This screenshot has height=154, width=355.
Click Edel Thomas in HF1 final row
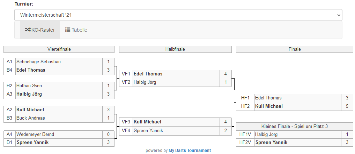tap(268, 98)
